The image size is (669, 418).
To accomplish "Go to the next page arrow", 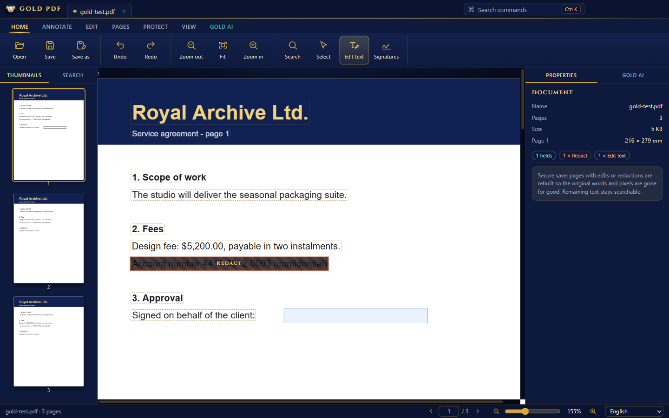I will point(478,411).
